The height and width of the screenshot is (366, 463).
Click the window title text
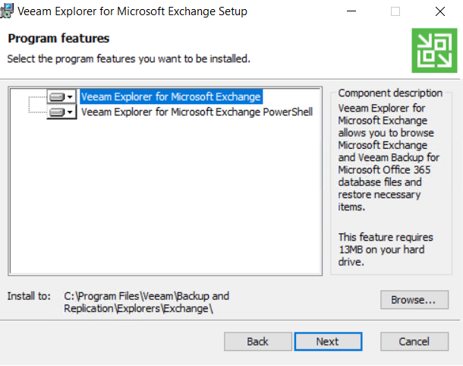132,11
